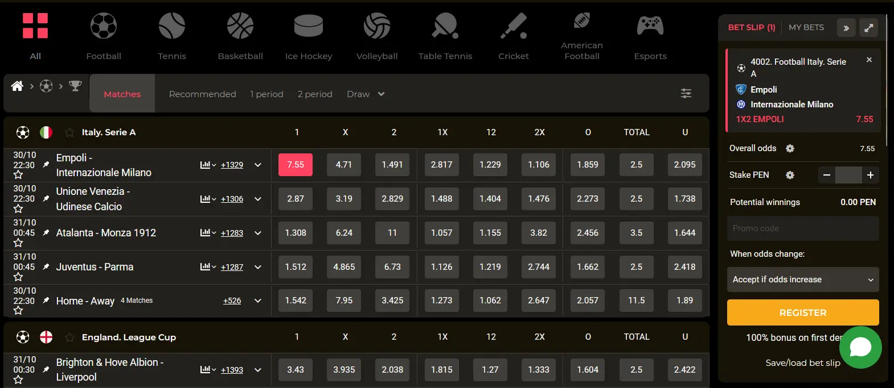Image resolution: width=894 pixels, height=388 pixels.
Task: Open the BET SLIP (1) tab
Action: pyautogui.click(x=752, y=27)
